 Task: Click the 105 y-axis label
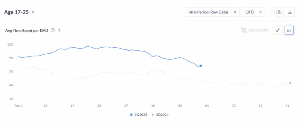coord(10,44)
